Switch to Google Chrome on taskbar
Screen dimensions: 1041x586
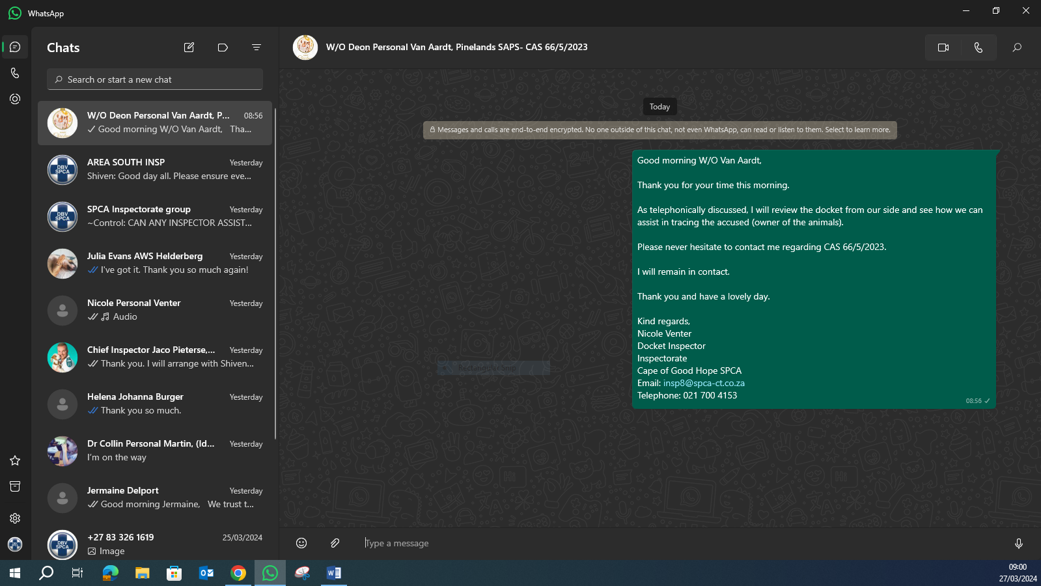click(238, 573)
